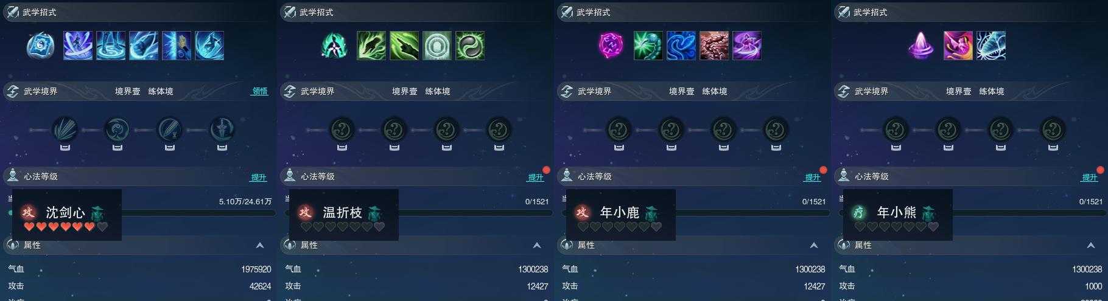Select 沈剑心's round blue swirl skill icon
This screenshot has width=1108, height=301.
coord(41,46)
